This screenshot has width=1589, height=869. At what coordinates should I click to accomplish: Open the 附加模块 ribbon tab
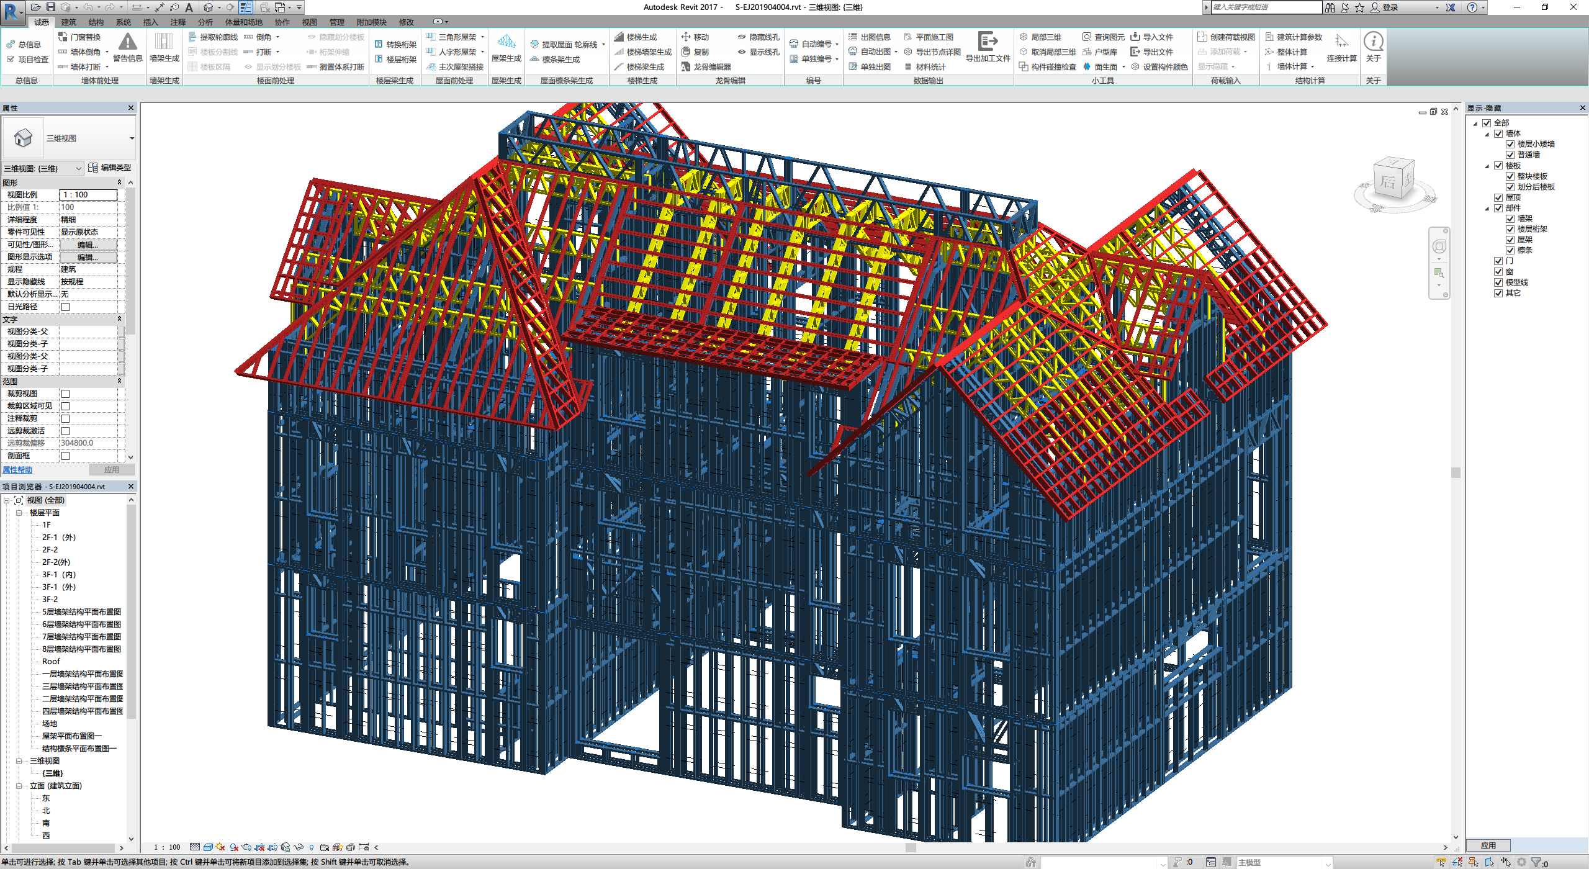[x=371, y=22]
